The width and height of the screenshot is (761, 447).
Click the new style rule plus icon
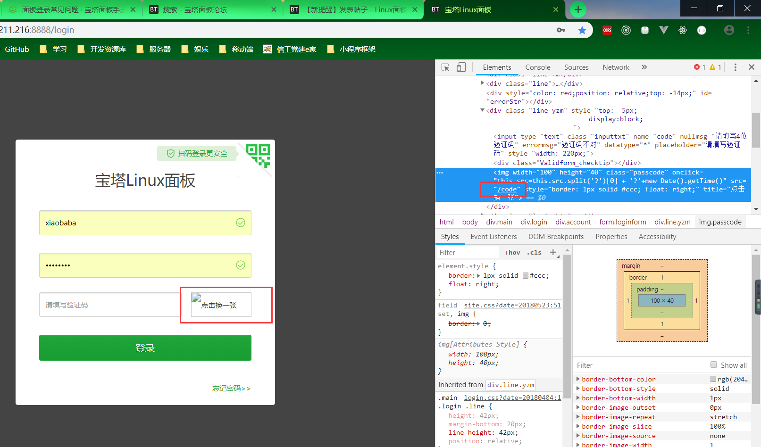coord(553,252)
